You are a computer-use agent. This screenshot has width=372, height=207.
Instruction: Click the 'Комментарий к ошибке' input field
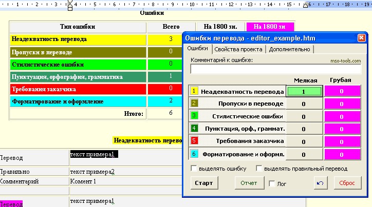[276, 69]
